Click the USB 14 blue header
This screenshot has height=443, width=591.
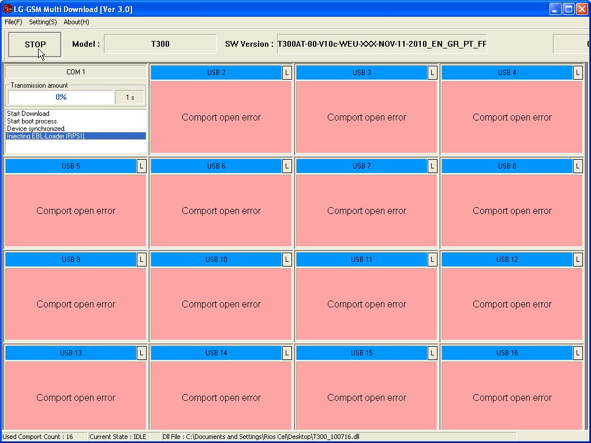(216, 353)
